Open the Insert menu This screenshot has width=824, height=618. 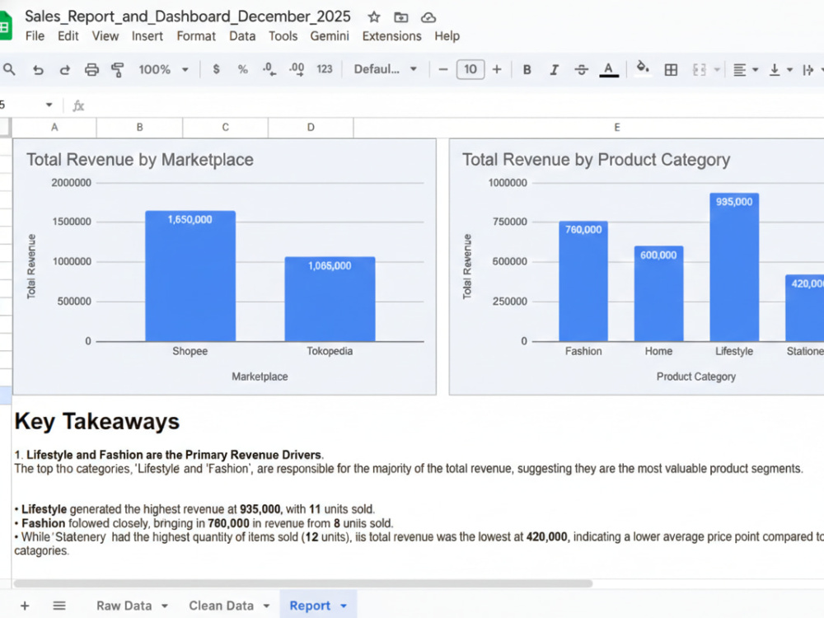click(147, 35)
